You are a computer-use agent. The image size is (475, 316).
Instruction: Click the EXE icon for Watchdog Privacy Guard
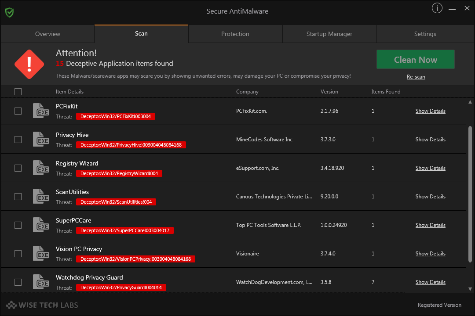coord(41,282)
